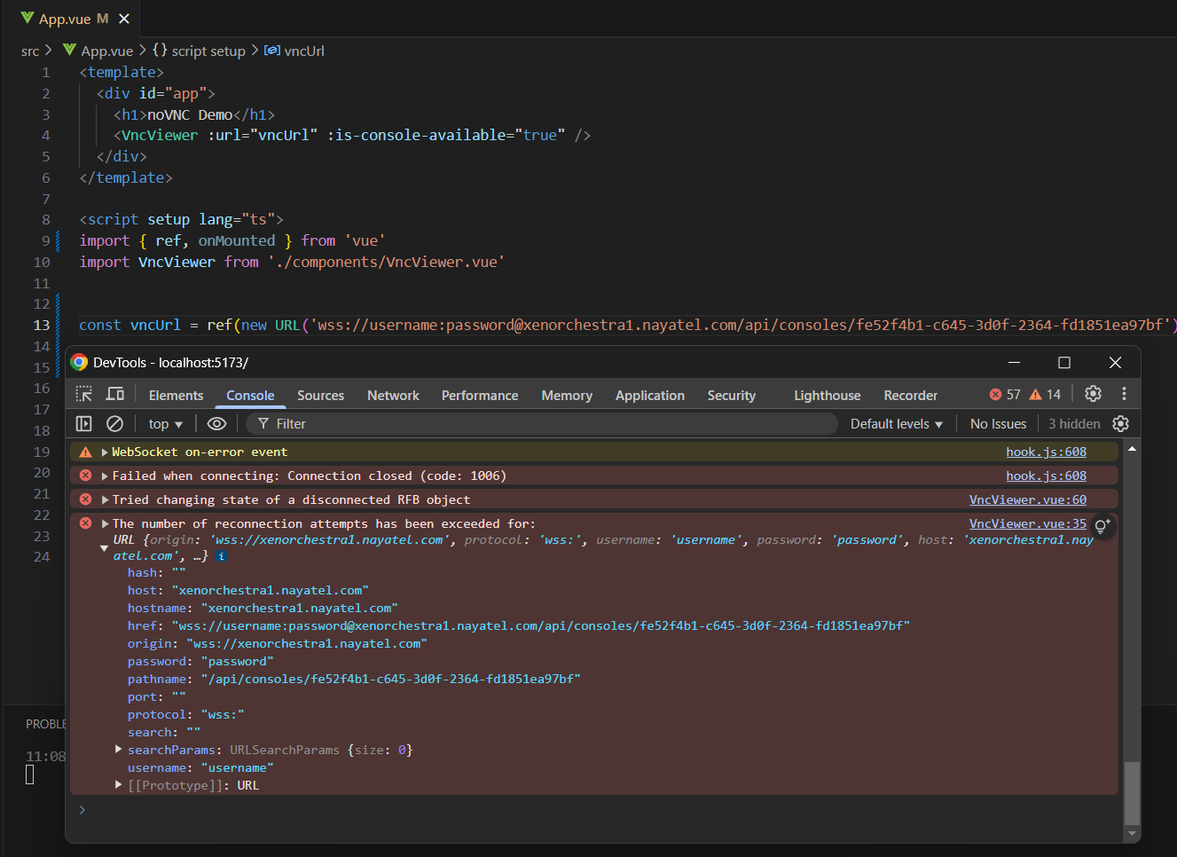Open the VncViewer.vue:60 source link

click(1028, 500)
